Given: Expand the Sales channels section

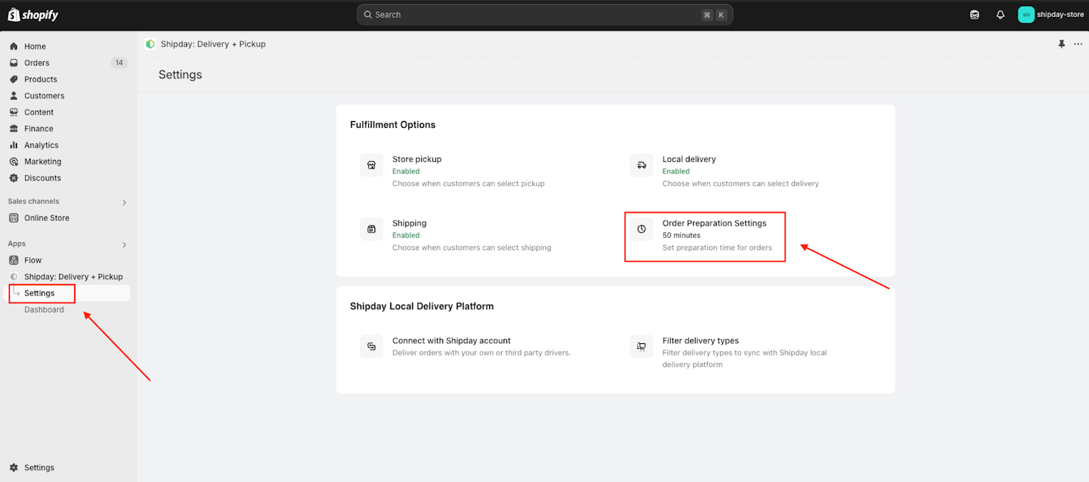Looking at the screenshot, I should [x=124, y=203].
